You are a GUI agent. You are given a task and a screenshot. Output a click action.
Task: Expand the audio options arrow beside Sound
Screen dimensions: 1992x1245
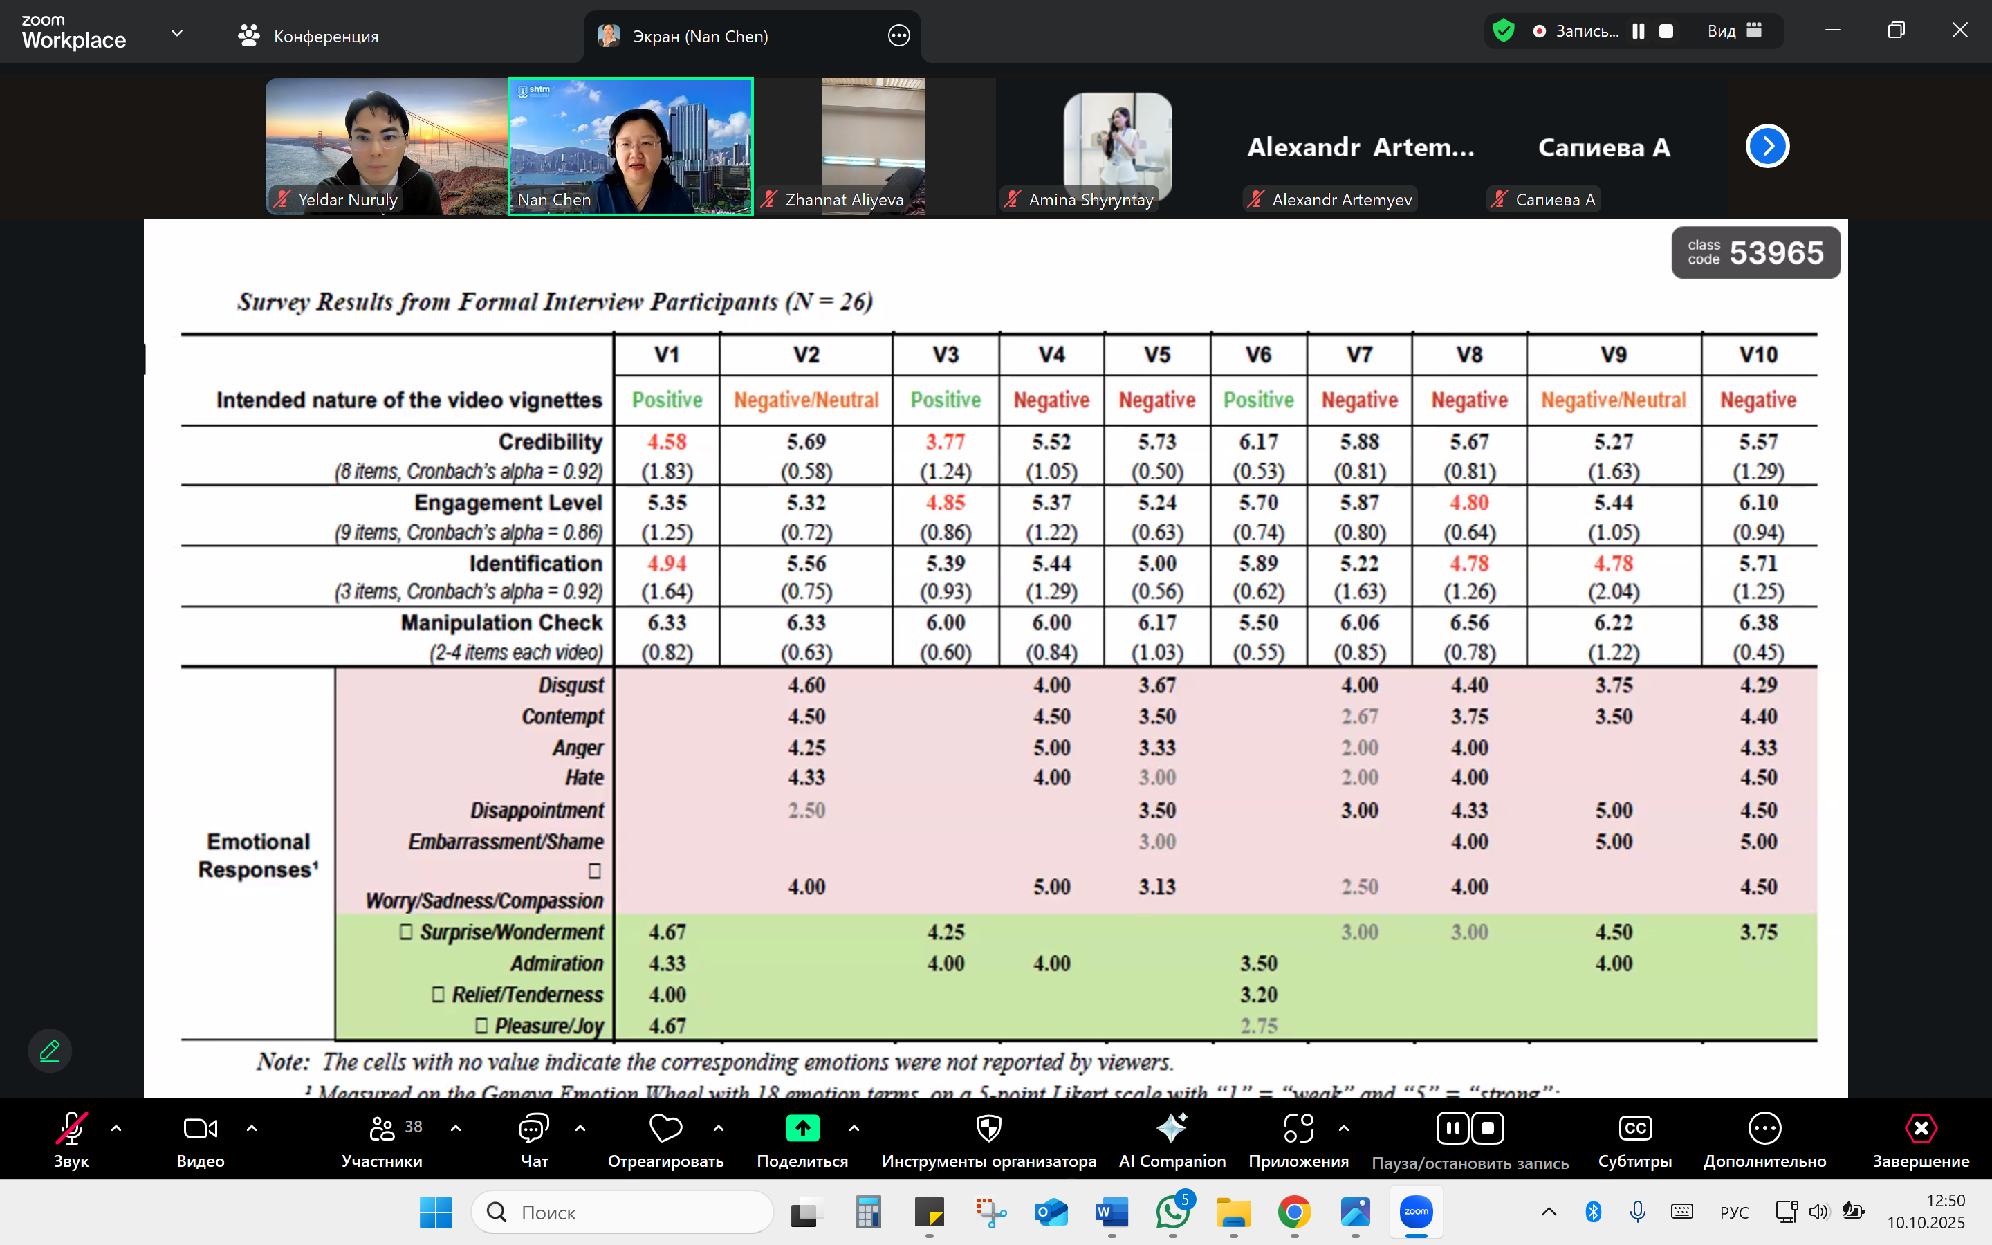116,1128
